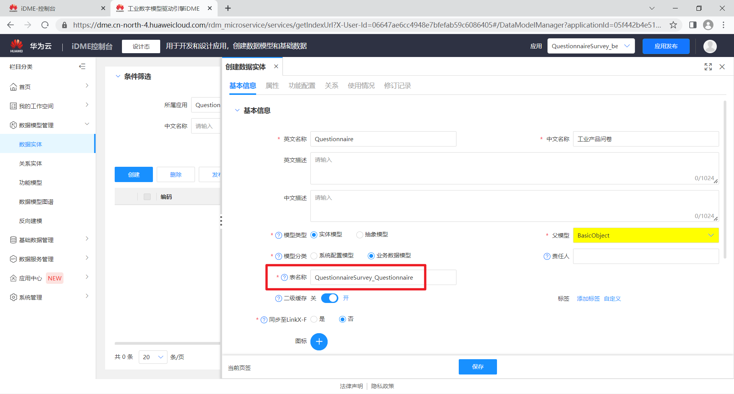Reload the page in the browser
734x394 pixels.
45,25
